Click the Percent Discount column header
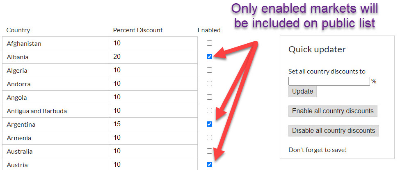Screen dimensions: 400x170 tap(138, 30)
